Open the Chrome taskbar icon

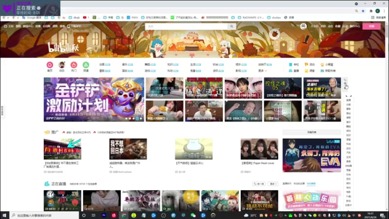(x=124, y=215)
